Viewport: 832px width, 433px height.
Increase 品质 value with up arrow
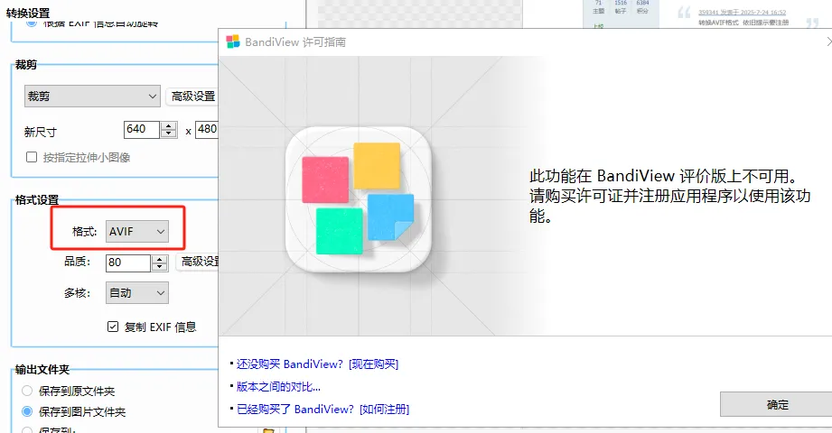click(x=160, y=259)
